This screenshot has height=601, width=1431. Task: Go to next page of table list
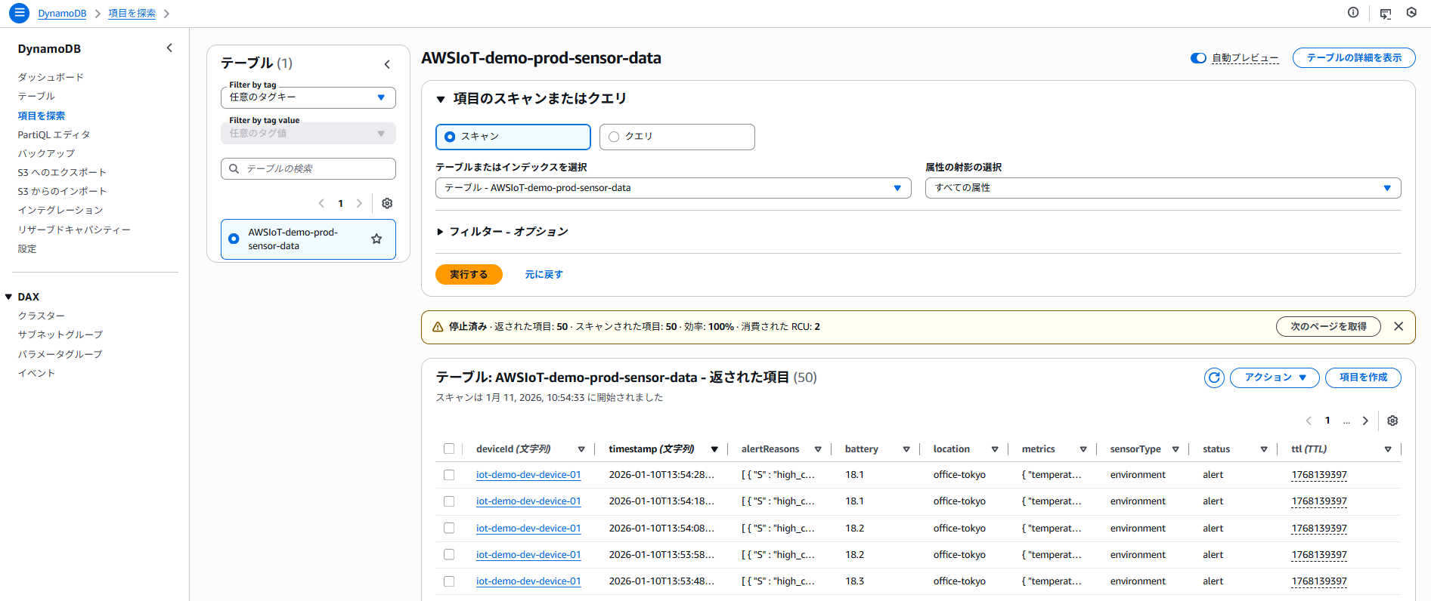(x=359, y=203)
